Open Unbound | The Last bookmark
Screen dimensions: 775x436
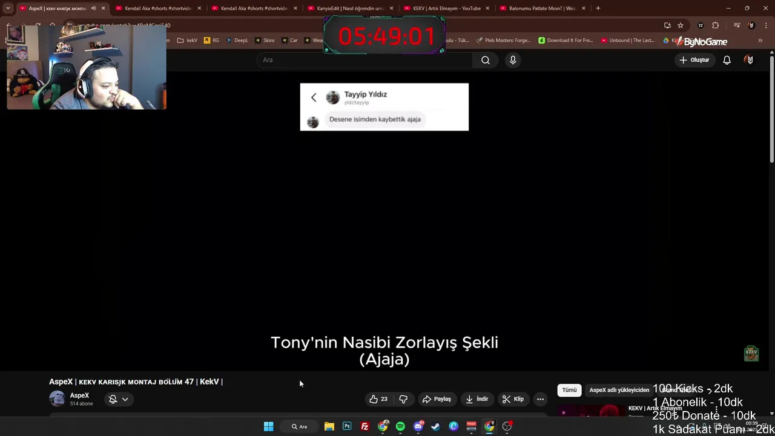tap(627, 41)
